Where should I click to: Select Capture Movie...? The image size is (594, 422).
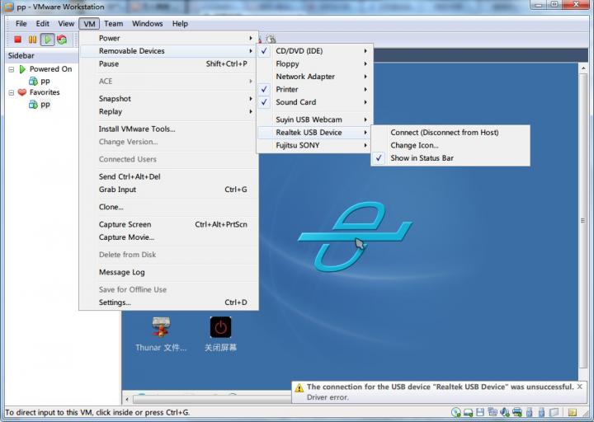point(169,237)
